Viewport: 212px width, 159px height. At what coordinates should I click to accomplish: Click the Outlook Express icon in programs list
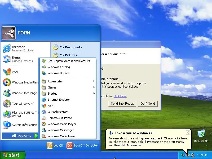pyautogui.click(x=43, y=112)
